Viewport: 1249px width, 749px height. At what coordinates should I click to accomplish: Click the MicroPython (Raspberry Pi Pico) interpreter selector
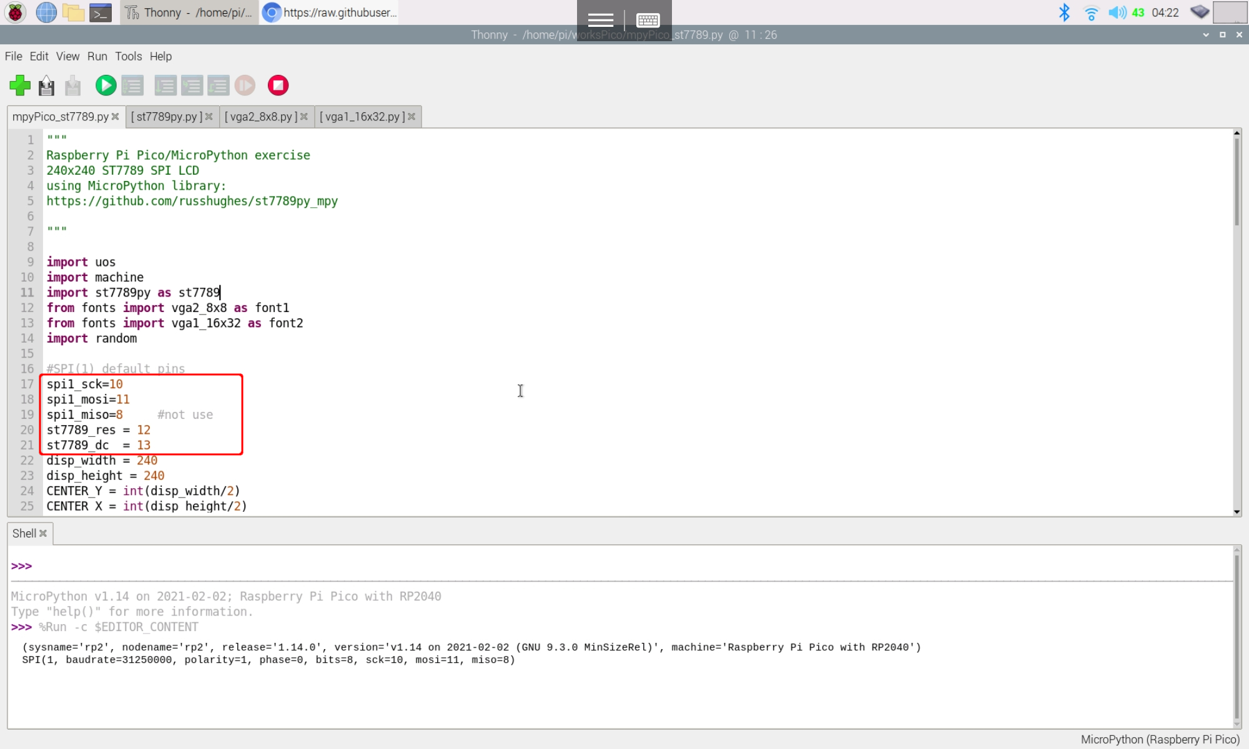click(1160, 740)
